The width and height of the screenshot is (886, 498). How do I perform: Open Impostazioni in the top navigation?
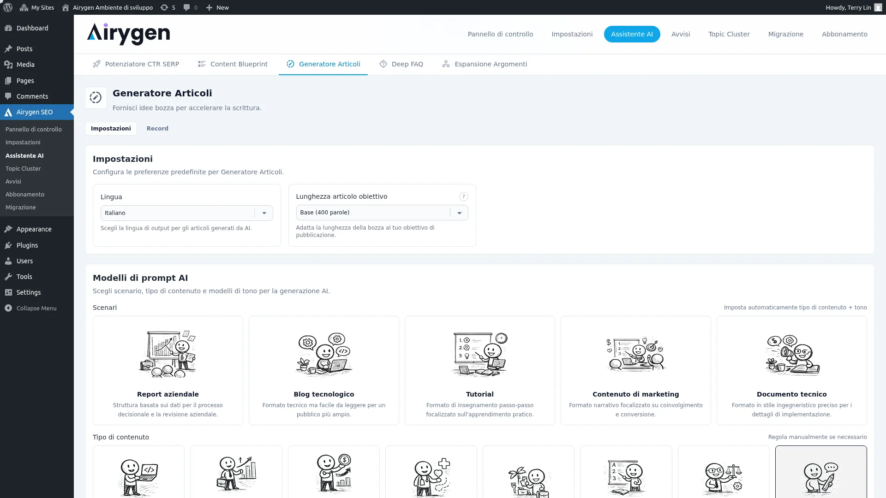[572, 34]
